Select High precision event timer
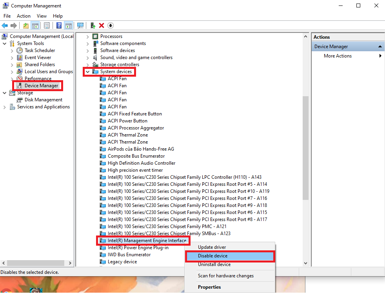Image resolution: width=385 pixels, height=293 pixels. [135, 170]
